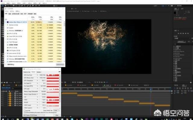The image size is (193, 120).
Task: Switch to the Validation tab in GPU-Z
Action: (x=39, y=72)
